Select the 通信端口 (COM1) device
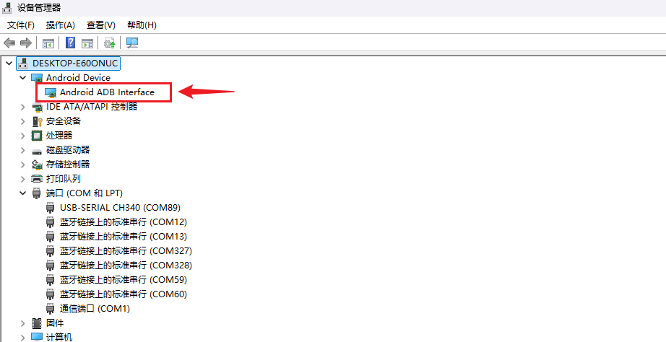 (x=94, y=309)
